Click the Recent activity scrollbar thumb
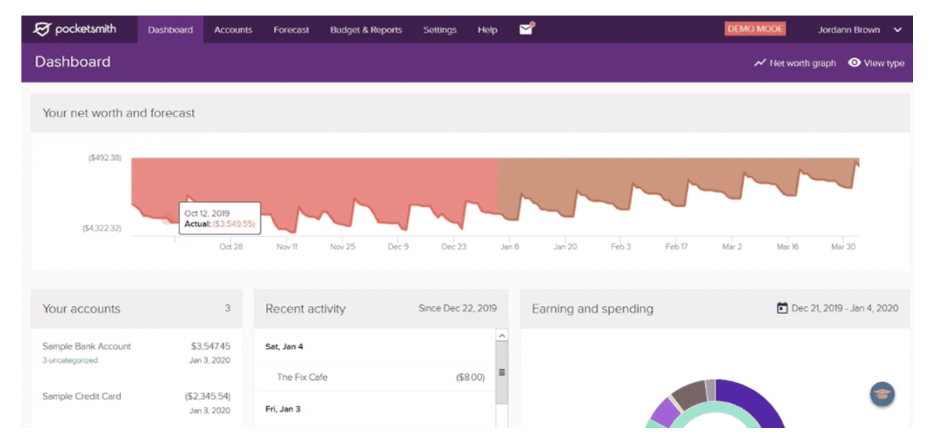930x441 pixels. (502, 372)
